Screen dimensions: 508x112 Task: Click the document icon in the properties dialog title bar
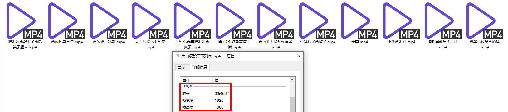tap(177, 56)
